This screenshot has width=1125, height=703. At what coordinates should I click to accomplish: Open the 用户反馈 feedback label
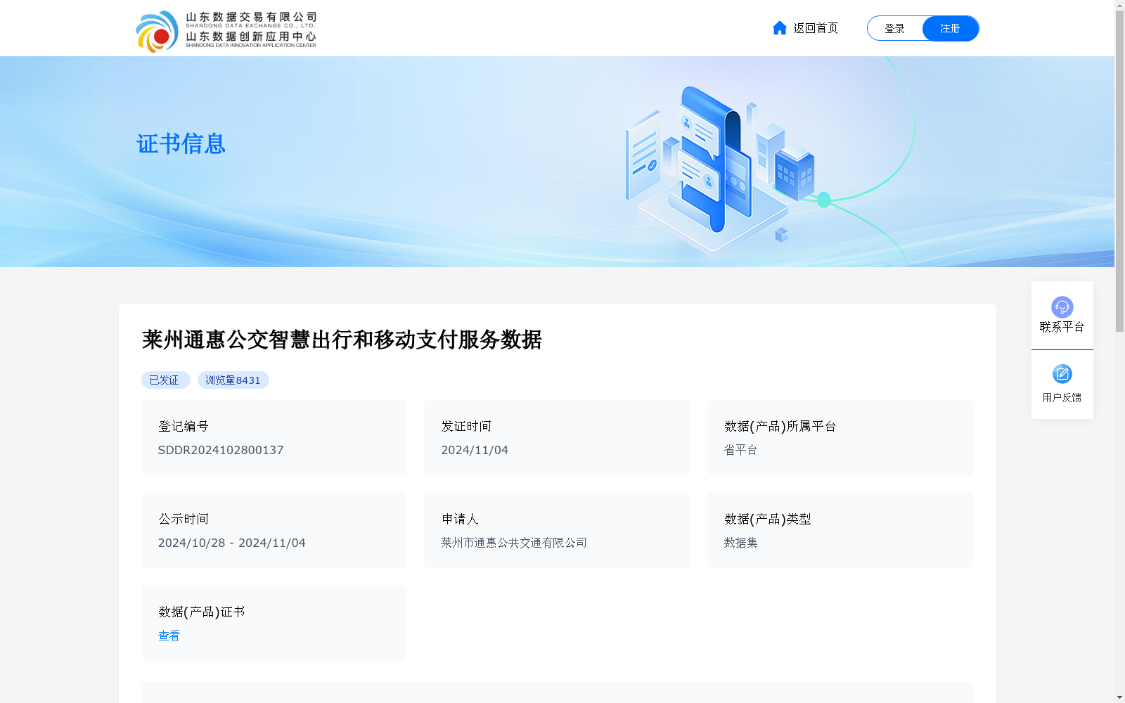pyautogui.click(x=1062, y=397)
